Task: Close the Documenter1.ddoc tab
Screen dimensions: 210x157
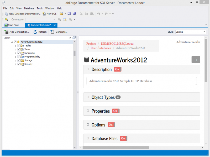Action: [x=55, y=25]
